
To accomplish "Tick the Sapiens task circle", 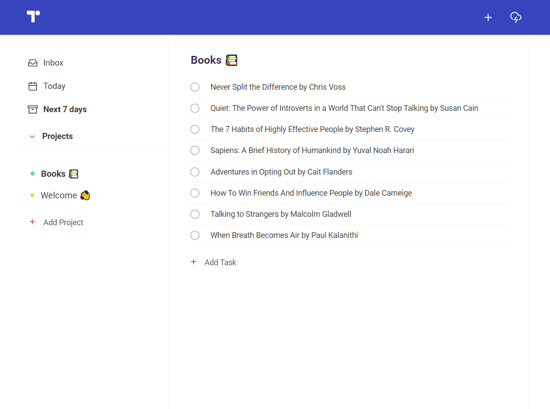I will coord(195,150).
